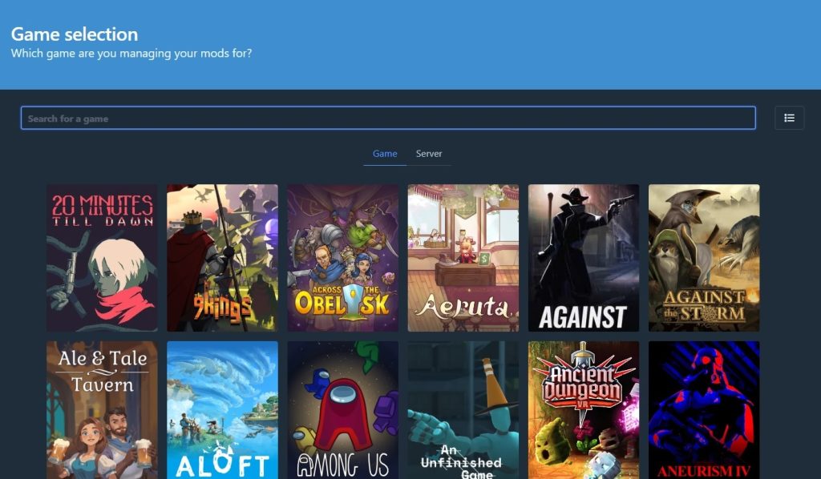This screenshot has height=479, width=821.
Task: Choose the An Unfinished Game cover
Action: click(x=463, y=410)
